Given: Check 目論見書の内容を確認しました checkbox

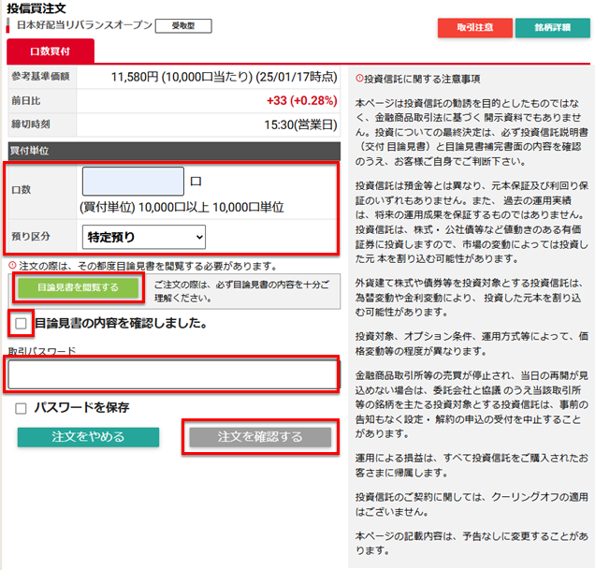Looking at the screenshot, I should click(x=21, y=324).
